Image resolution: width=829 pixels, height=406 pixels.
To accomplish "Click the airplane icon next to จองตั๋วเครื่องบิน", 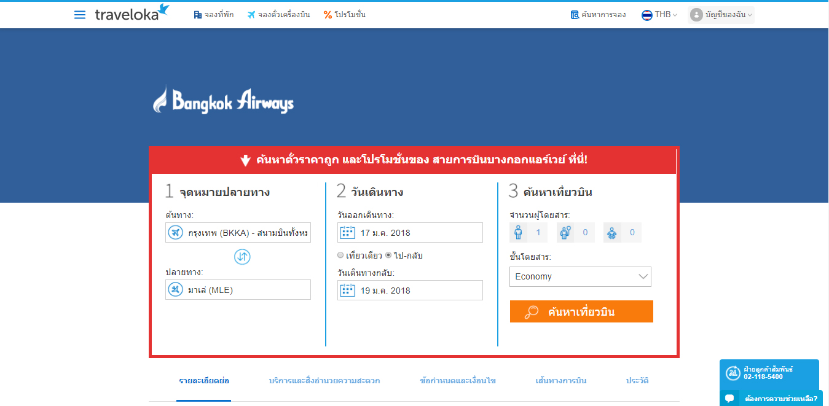I will point(251,15).
